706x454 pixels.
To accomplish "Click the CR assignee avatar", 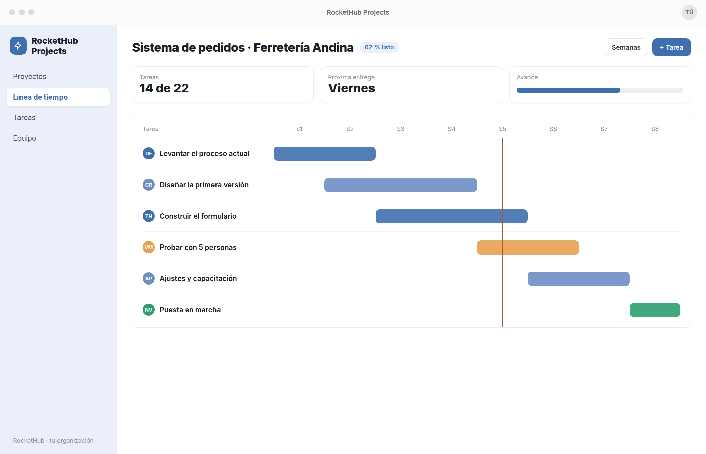I will pos(149,185).
